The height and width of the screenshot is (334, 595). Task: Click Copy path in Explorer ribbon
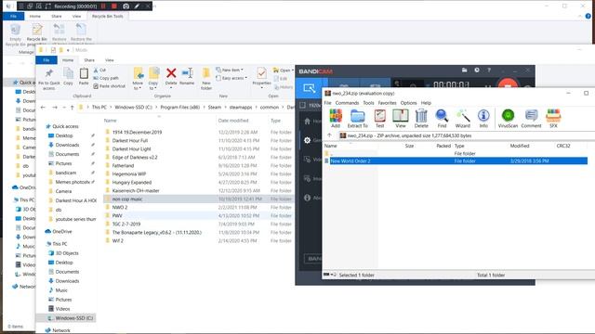point(106,78)
